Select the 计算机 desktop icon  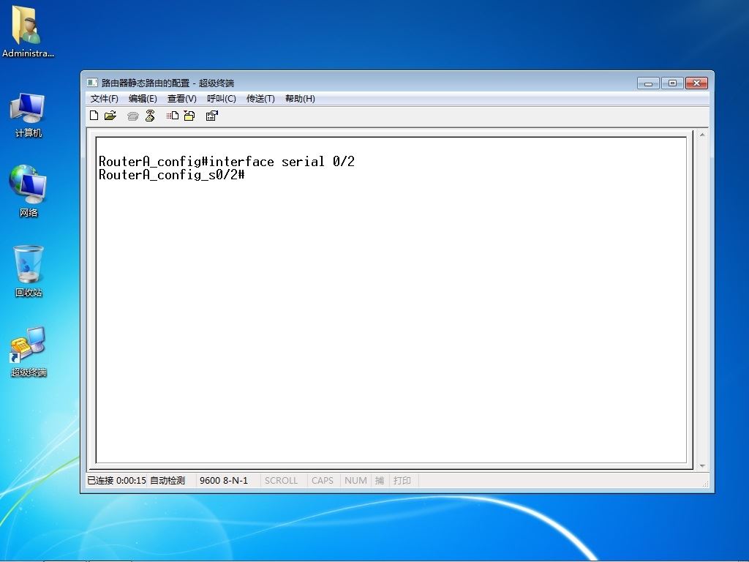point(29,116)
